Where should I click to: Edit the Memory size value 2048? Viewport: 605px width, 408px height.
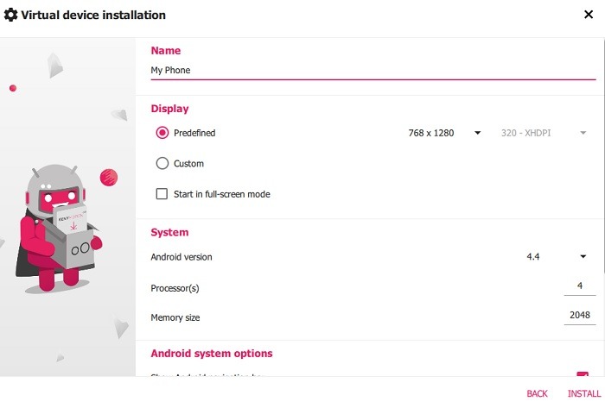tap(579, 317)
